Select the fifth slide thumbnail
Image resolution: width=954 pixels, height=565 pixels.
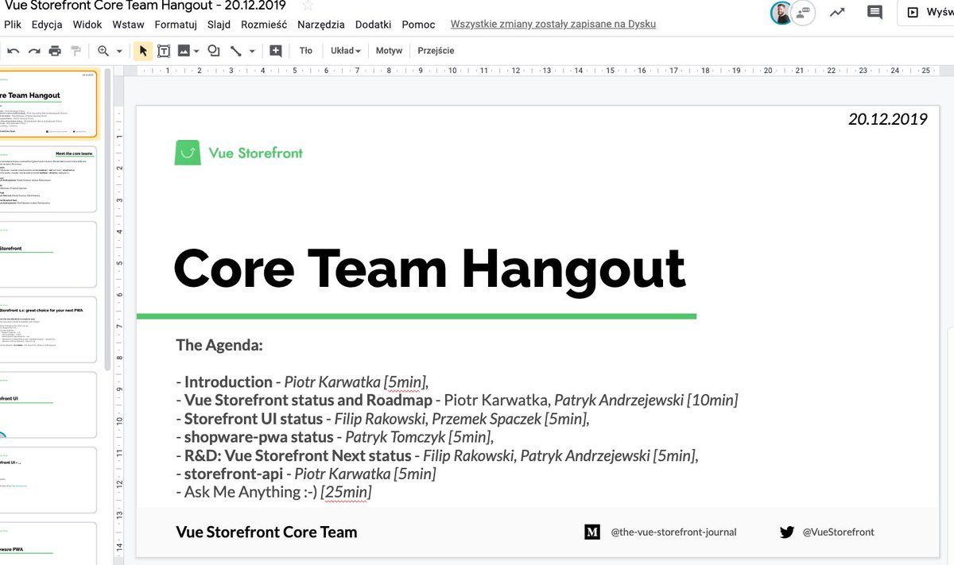coord(48,404)
